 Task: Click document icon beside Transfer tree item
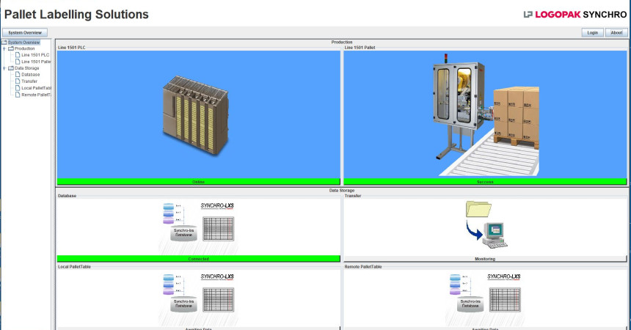18,81
